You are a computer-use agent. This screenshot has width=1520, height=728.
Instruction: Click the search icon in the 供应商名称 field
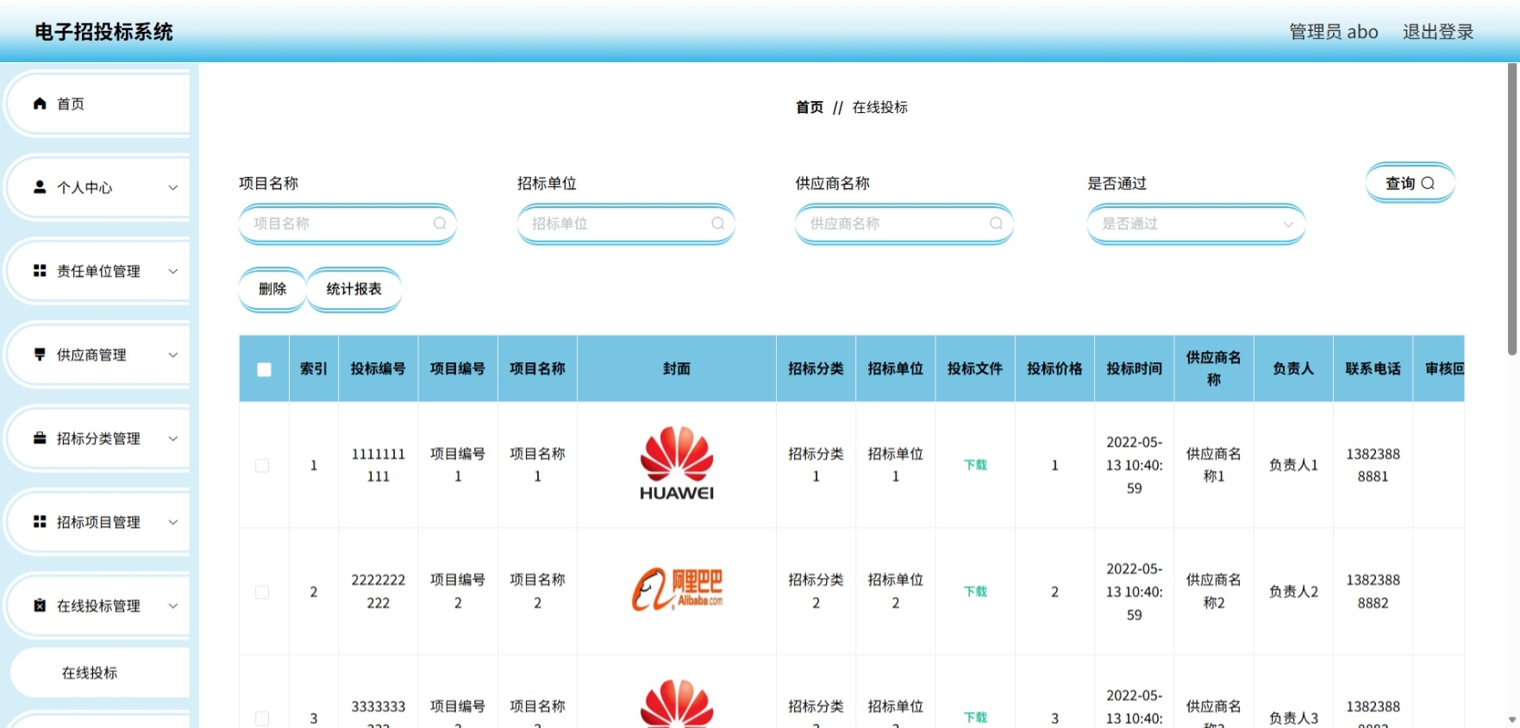(996, 223)
